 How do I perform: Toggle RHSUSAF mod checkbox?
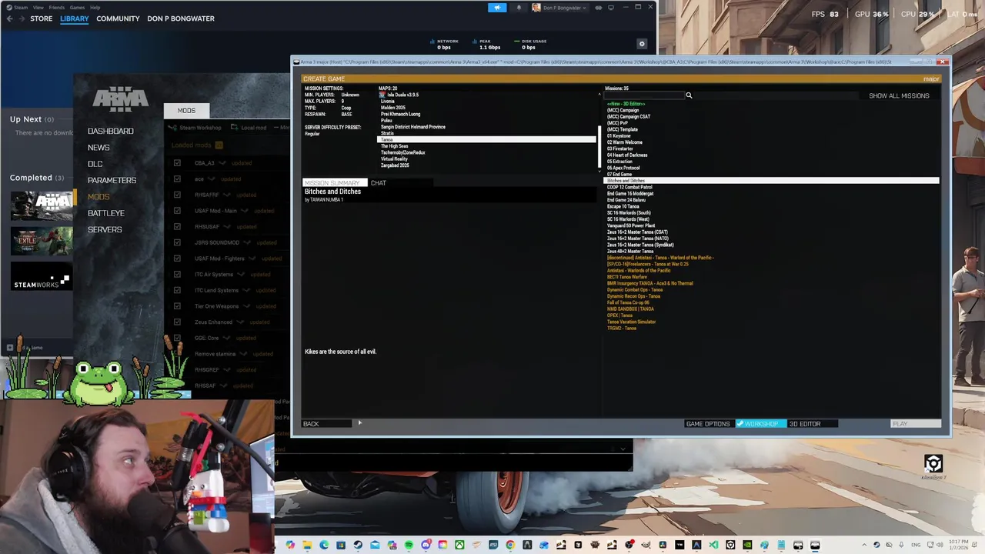click(x=177, y=226)
